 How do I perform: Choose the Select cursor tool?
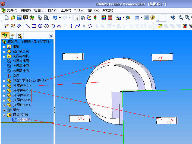[77, 18]
